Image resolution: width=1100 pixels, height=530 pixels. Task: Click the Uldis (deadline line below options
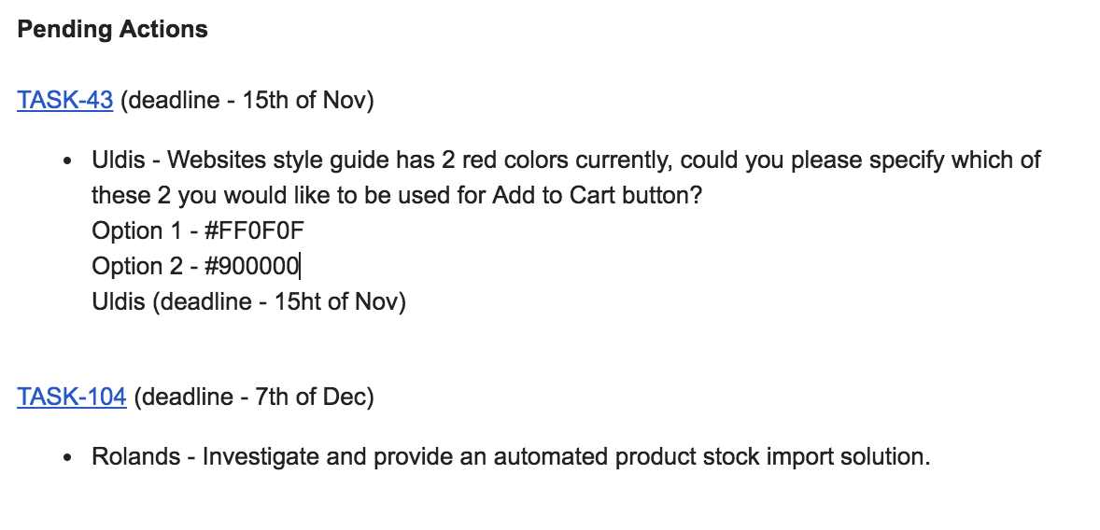[x=249, y=302]
